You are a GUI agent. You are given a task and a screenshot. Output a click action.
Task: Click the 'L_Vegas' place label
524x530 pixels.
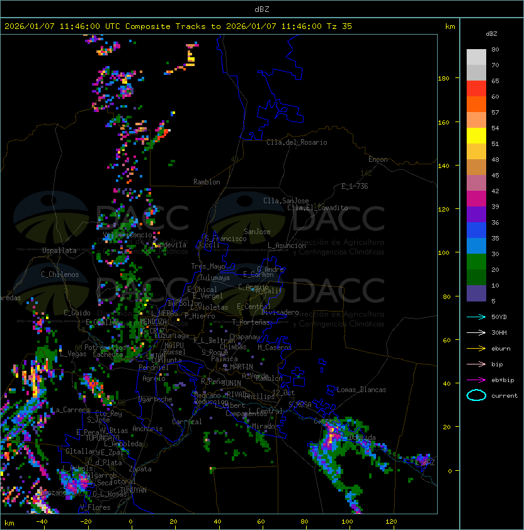(x=73, y=354)
